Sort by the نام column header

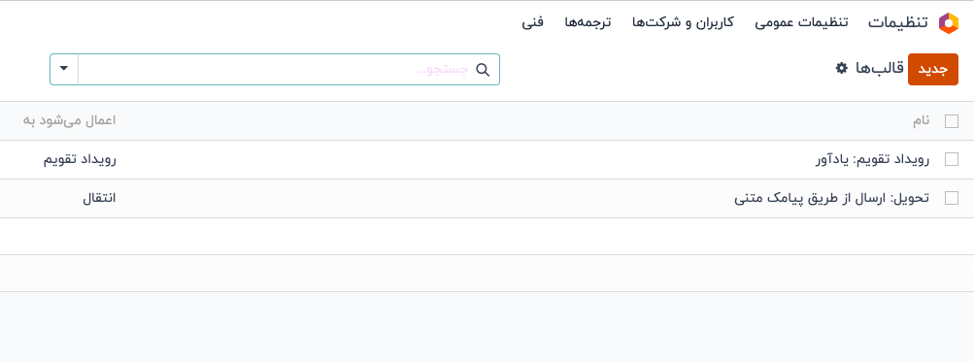(922, 121)
